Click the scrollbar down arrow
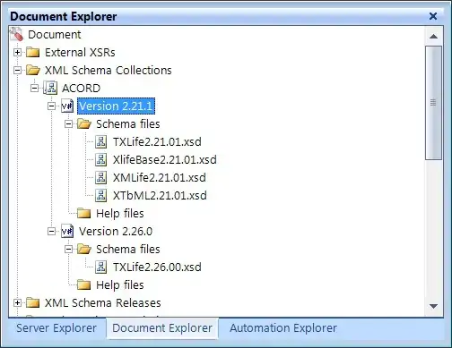 coord(433,306)
